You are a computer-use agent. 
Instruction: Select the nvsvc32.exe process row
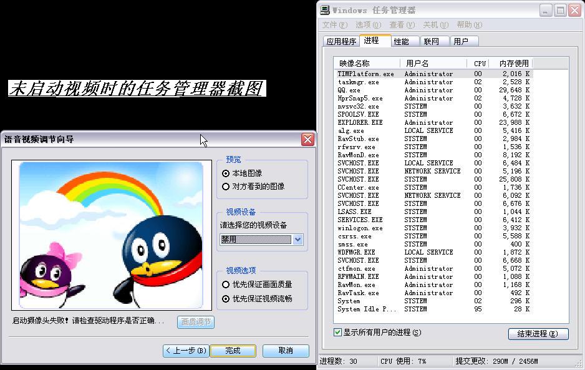(433, 107)
